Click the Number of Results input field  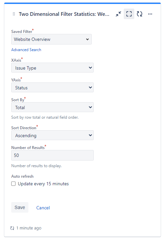pos(52,155)
